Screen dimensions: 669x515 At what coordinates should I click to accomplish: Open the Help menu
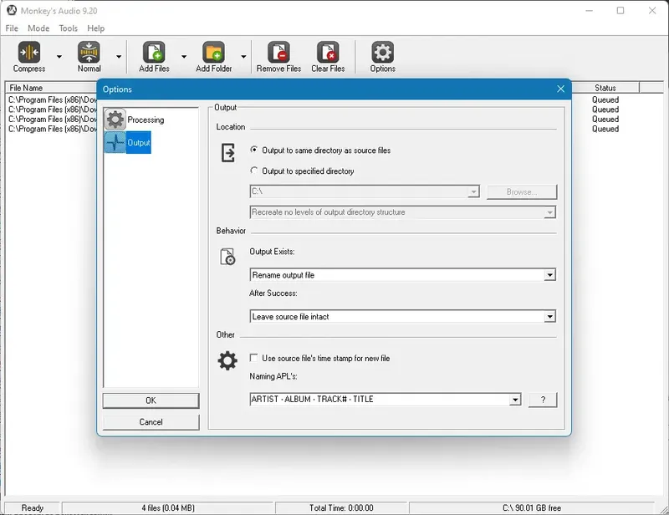[x=95, y=28]
